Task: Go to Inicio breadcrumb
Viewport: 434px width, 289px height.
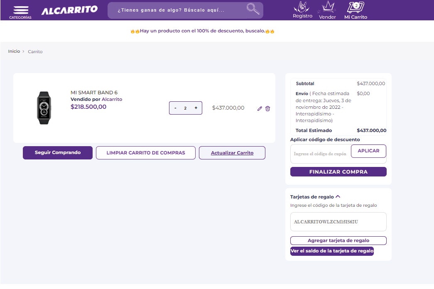Action: (x=14, y=51)
